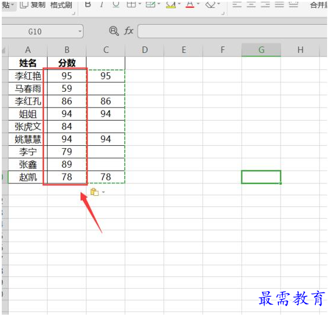Select the cell containing 姐姐
The width and height of the screenshot is (330, 317).
(x=28, y=114)
